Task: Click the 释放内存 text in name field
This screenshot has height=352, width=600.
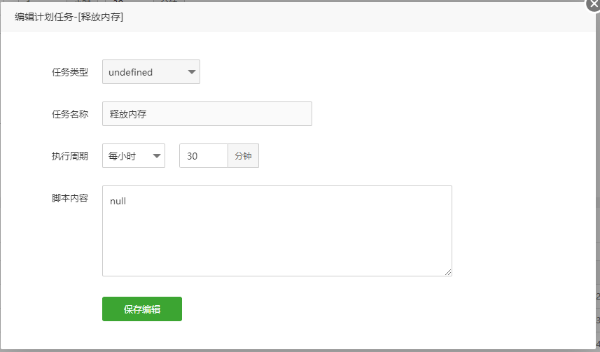Action: point(128,114)
